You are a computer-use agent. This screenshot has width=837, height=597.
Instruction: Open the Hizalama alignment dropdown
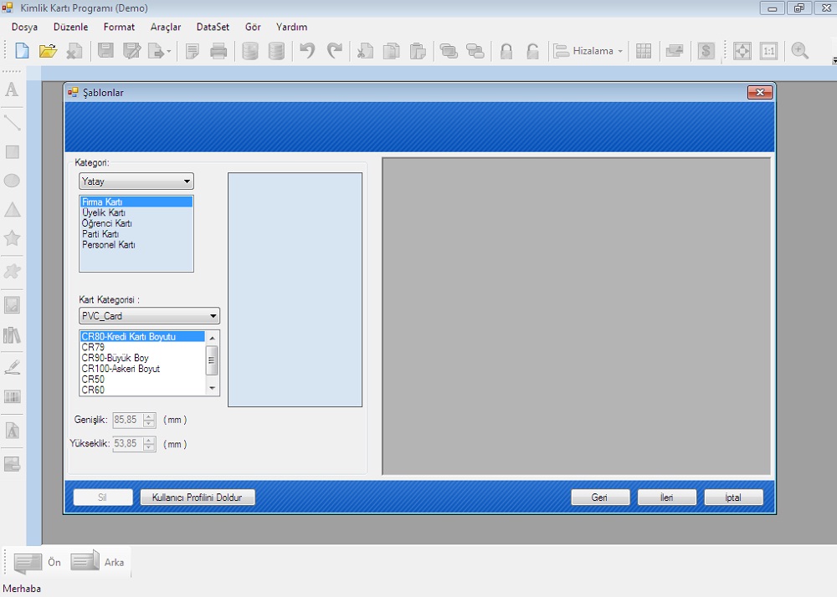588,51
